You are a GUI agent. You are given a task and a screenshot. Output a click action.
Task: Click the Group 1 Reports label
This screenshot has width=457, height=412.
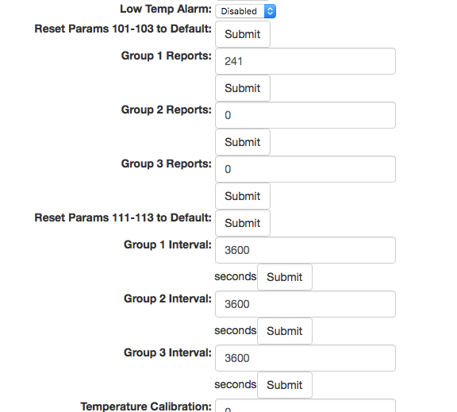[166, 56]
